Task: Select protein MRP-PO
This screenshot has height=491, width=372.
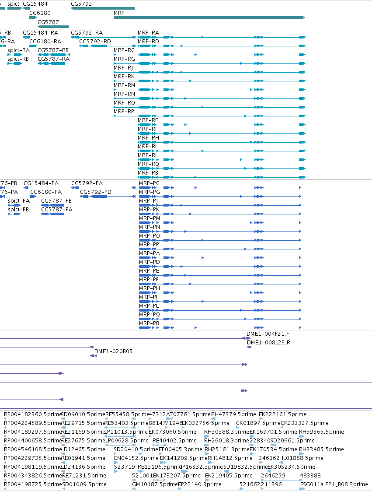Action: click(x=149, y=236)
